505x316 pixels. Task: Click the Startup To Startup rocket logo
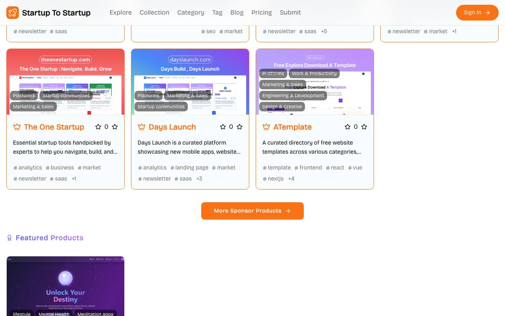(x=13, y=13)
